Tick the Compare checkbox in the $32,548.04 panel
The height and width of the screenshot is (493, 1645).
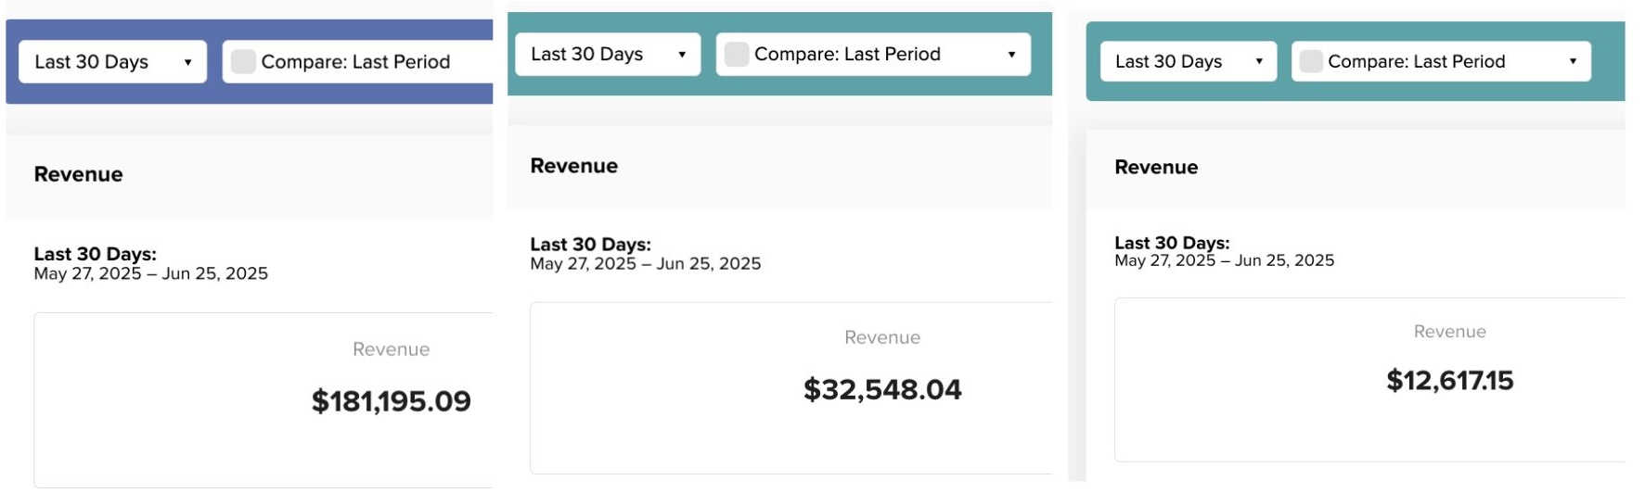[x=737, y=55]
